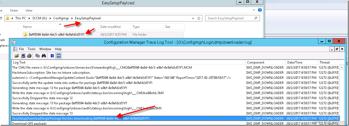Open the Help menu
The width and height of the screenshot is (349, 126).
click(x=58, y=49)
